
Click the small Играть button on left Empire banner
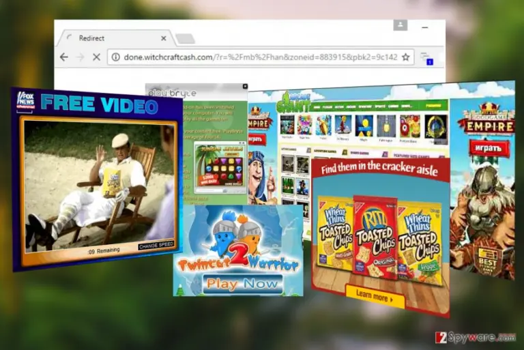(x=257, y=138)
